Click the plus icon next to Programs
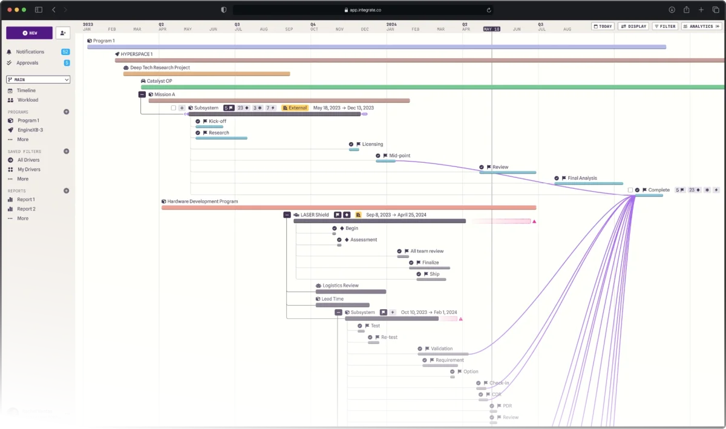The width and height of the screenshot is (726, 429). (67, 112)
